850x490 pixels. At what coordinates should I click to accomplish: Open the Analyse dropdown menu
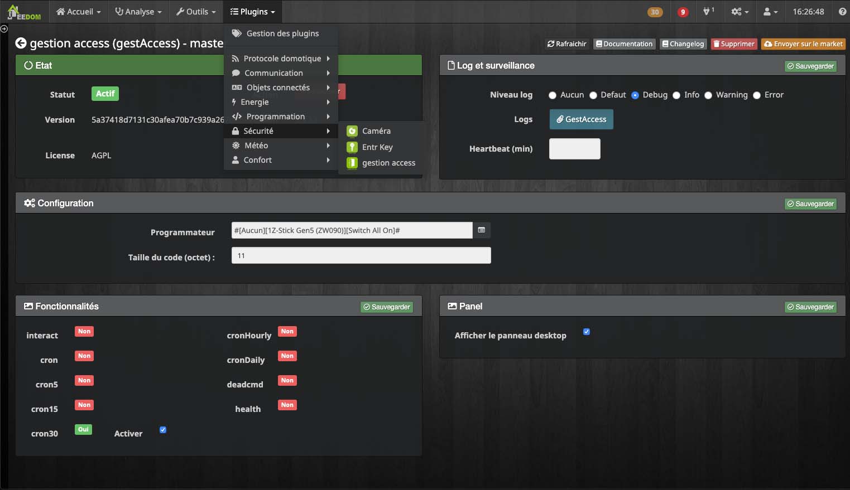coord(138,12)
